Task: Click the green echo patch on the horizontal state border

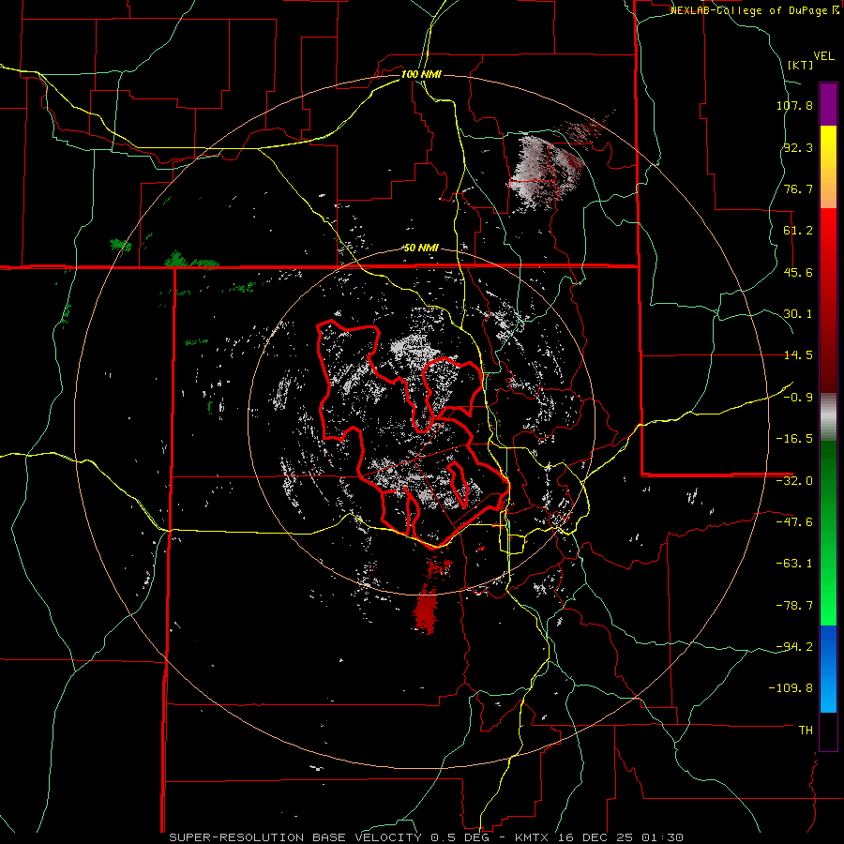Action: coord(191,260)
